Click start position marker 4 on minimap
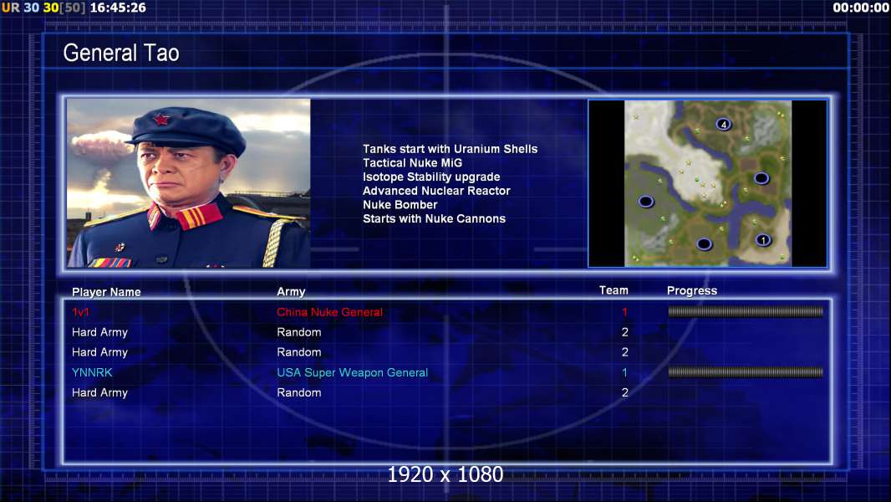 click(723, 124)
